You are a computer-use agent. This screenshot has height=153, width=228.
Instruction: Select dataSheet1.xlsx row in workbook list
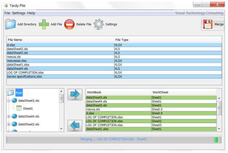click(151, 129)
